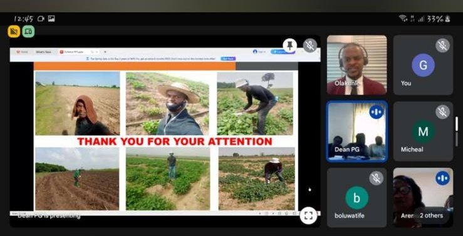Switch to the What's New tab in the shared browser
The image size is (463, 236).
click(x=43, y=52)
